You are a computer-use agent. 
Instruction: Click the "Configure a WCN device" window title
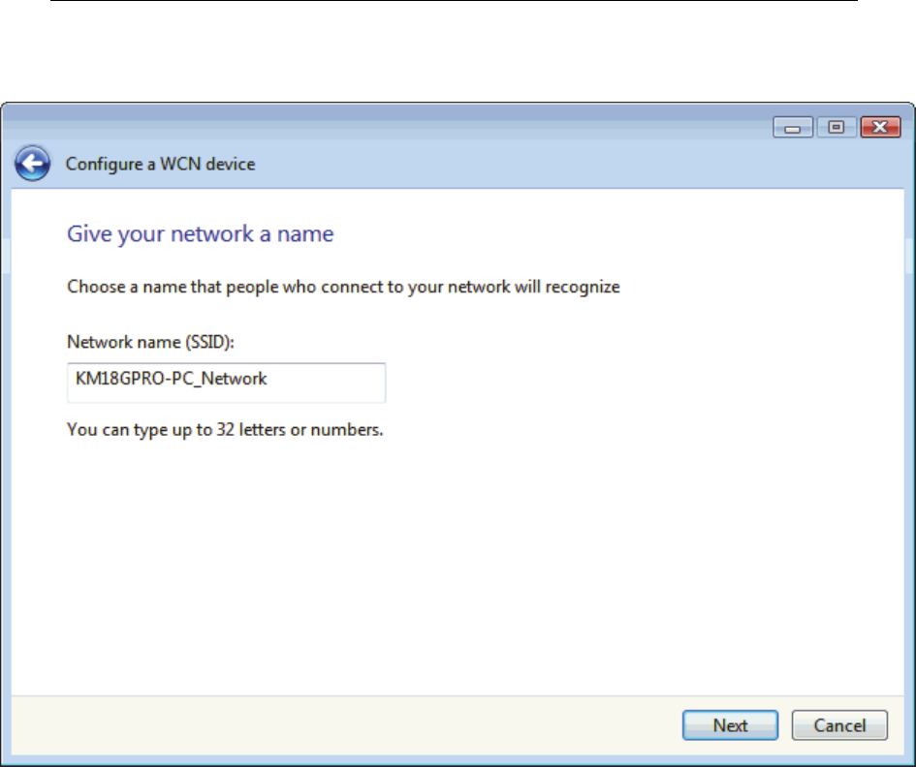(x=160, y=165)
